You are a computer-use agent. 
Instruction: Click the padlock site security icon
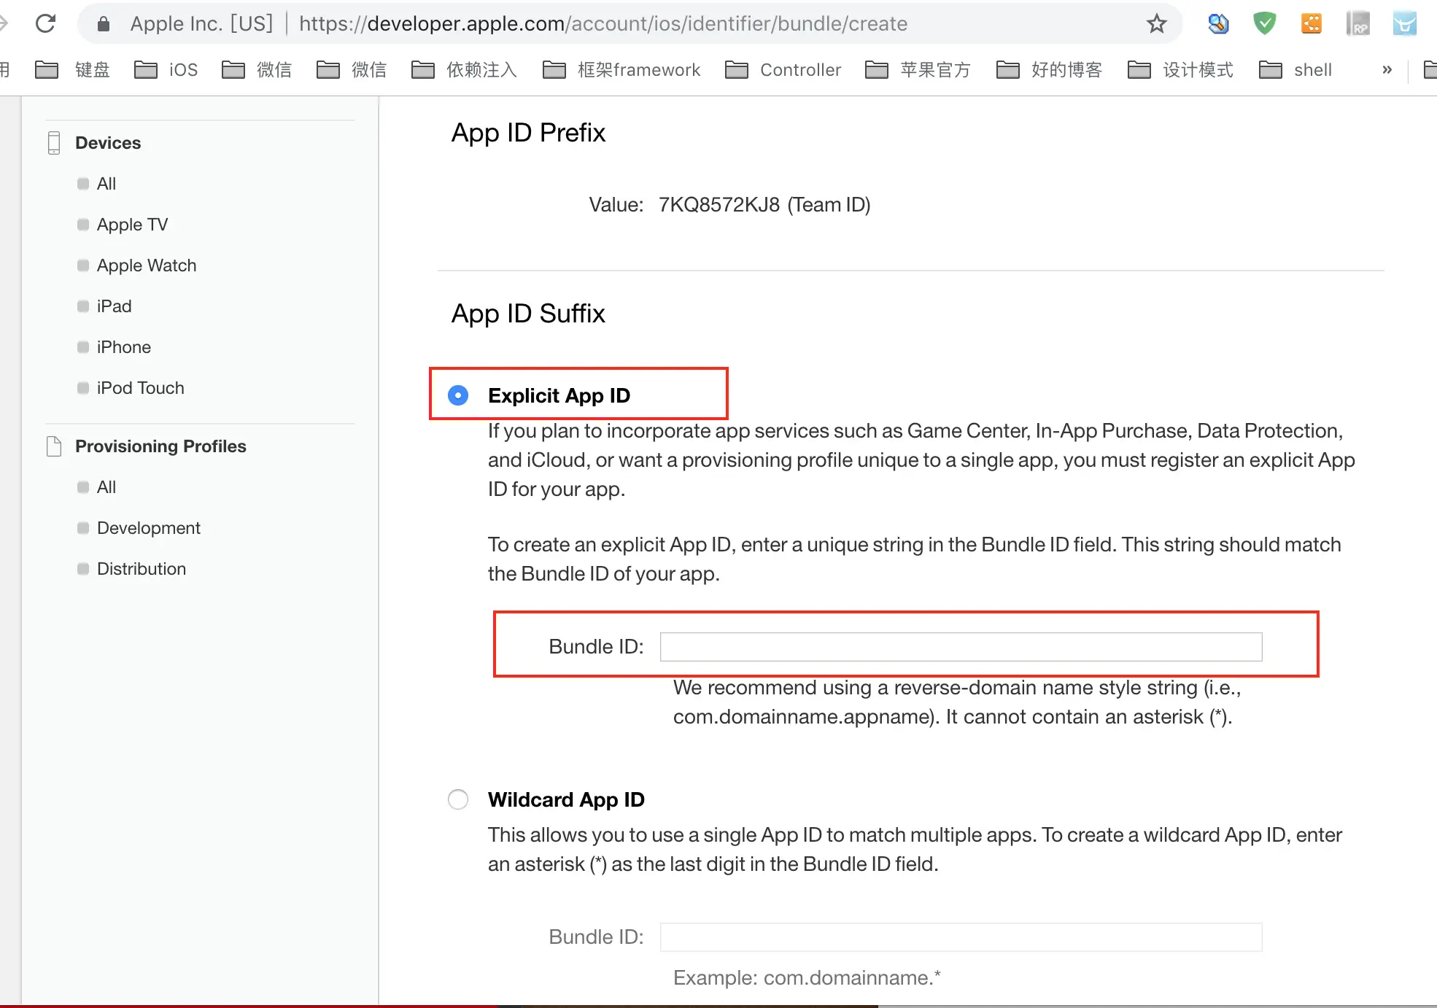click(x=104, y=24)
